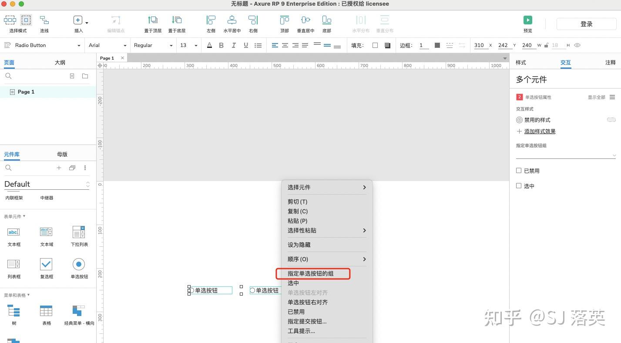The image size is (621, 343).
Task: Click the border color swatch
Action: pyautogui.click(x=437, y=45)
